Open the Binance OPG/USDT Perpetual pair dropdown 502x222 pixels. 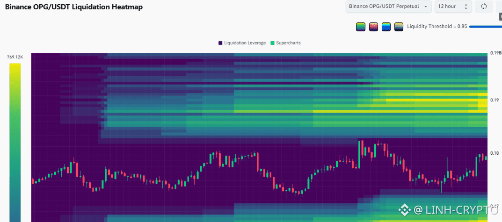point(389,7)
